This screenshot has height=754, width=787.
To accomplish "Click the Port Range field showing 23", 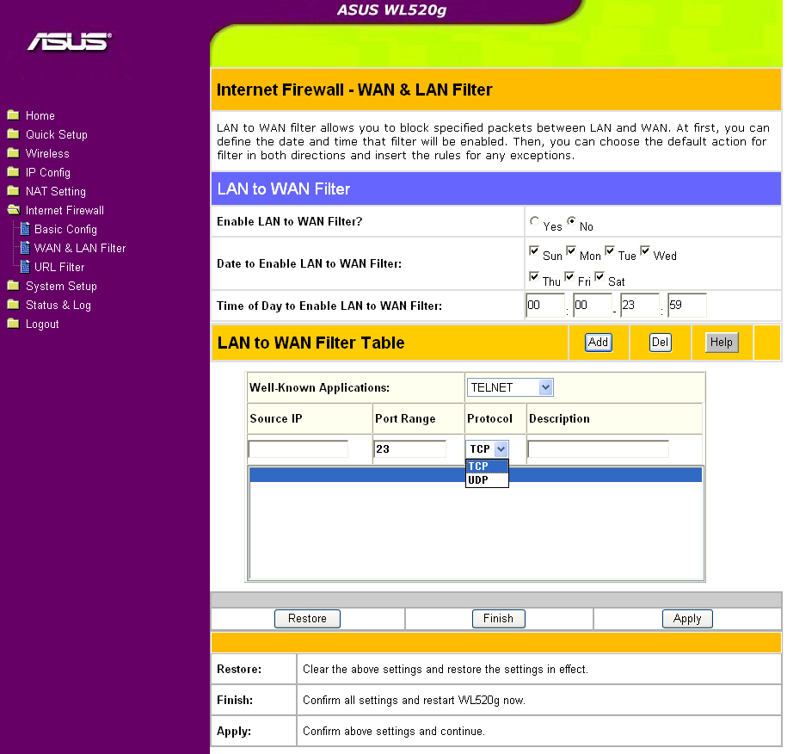I will [410, 449].
